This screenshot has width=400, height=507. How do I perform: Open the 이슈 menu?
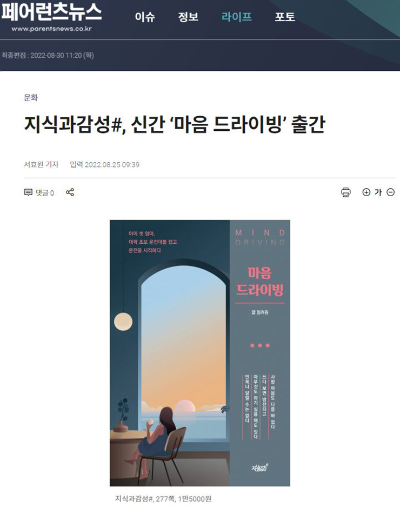click(x=145, y=17)
